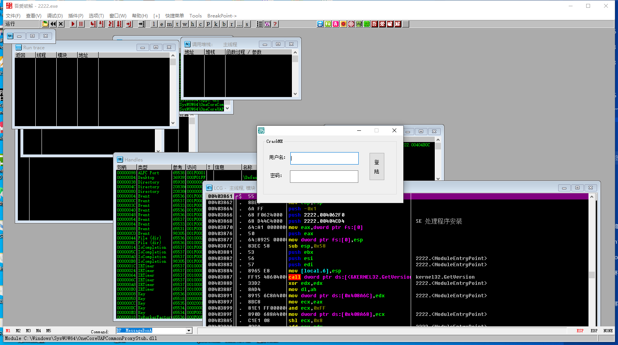Show Executable modules with the 'e' button
The width and height of the screenshot is (618, 345).
(162, 24)
